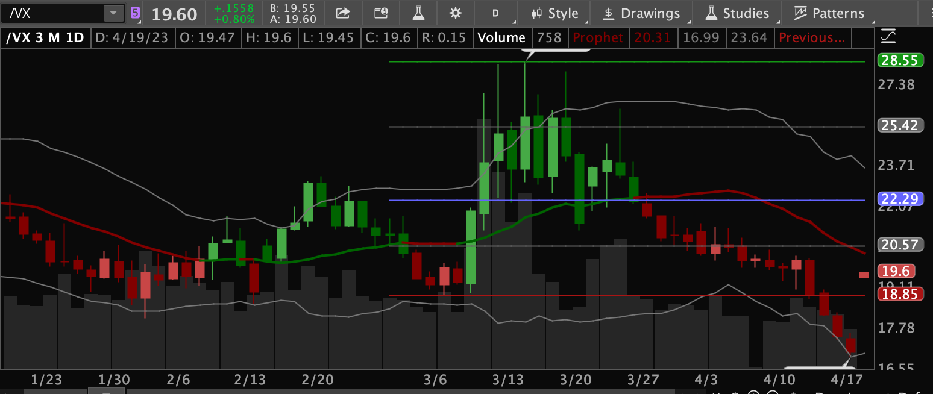Screen dimensions: 933x394
Task: Click the H: 19.6 high value
Action: point(269,38)
